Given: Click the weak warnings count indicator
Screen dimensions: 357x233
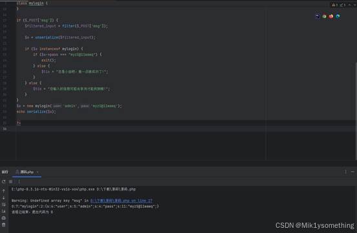Looking at the screenshot, I should click(343, 5).
